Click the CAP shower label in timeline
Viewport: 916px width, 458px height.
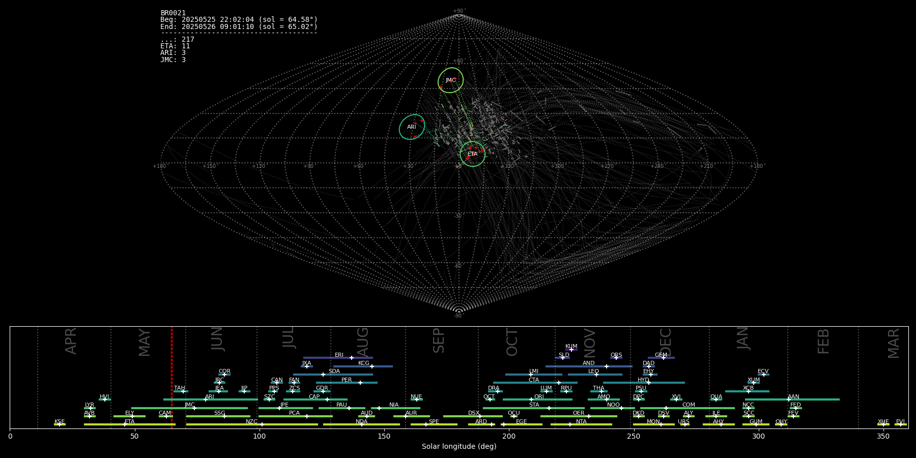tap(314, 397)
